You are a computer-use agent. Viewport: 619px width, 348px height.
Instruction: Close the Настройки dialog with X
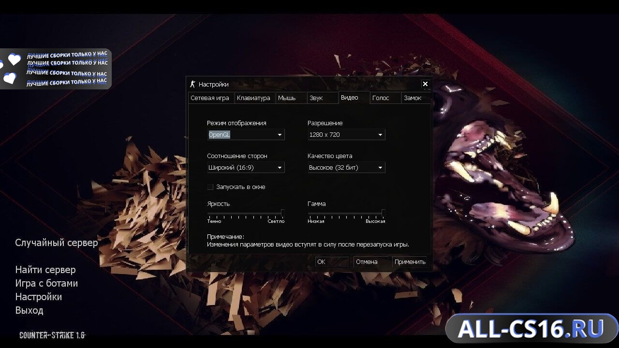point(425,84)
